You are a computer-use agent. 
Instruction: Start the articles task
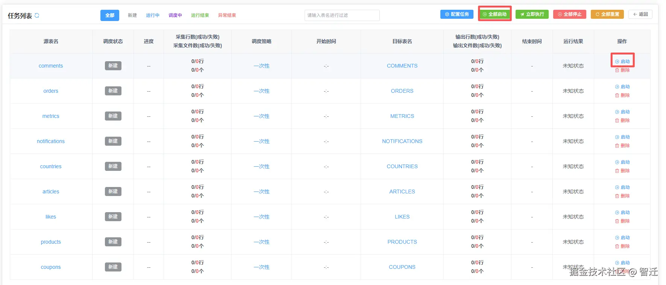[622, 187]
